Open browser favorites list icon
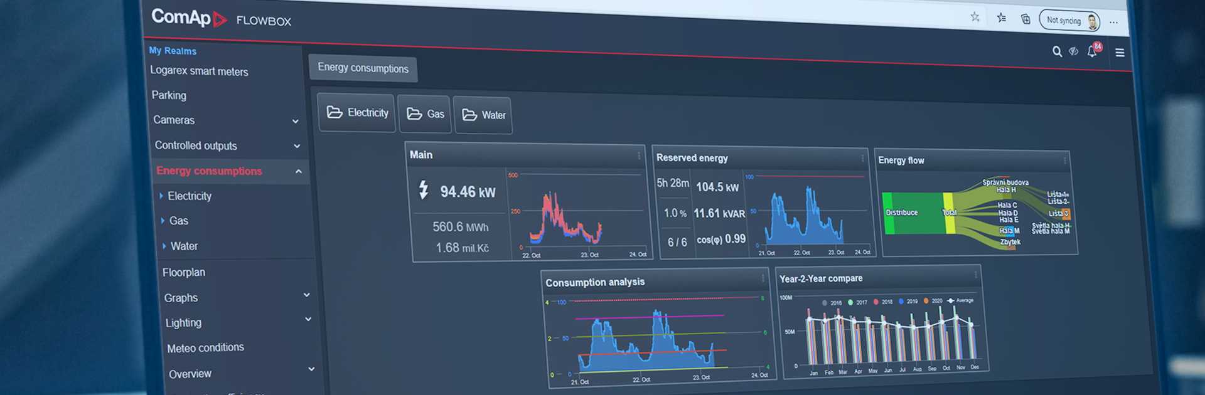Screen dimensions: 1205x395 [1001, 18]
